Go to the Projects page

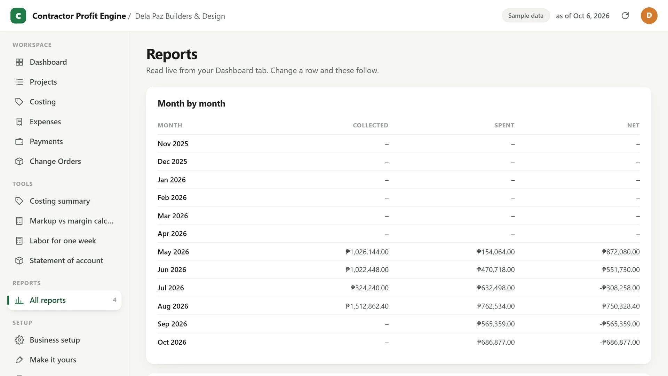(x=64, y=82)
